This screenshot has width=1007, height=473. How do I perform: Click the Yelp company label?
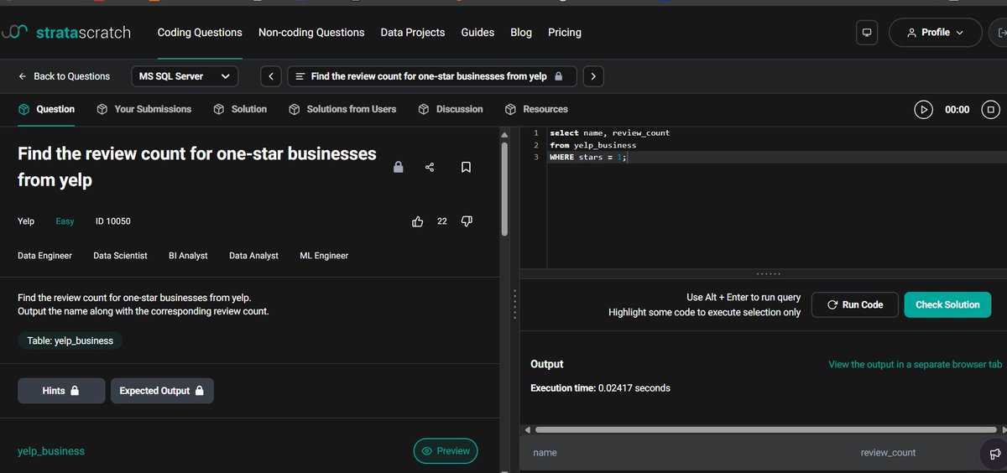pos(26,221)
